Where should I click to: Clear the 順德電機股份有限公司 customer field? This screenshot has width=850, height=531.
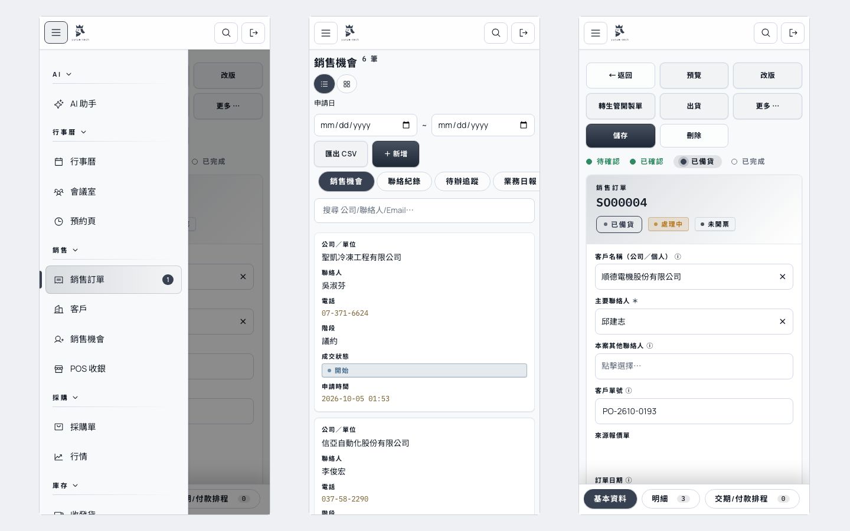pyautogui.click(x=782, y=277)
